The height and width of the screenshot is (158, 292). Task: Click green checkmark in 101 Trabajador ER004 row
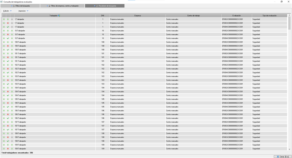(8, 61)
